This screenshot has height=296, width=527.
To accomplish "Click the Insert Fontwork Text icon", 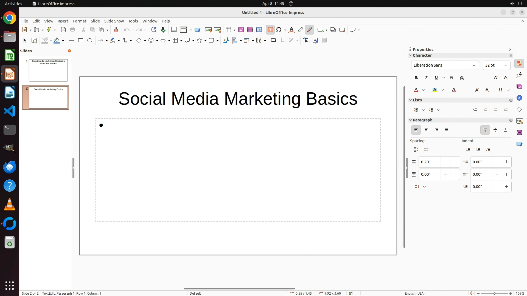I will (x=291, y=30).
